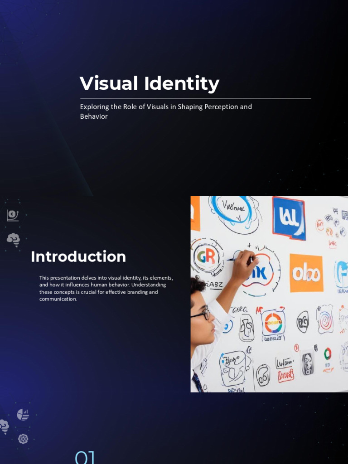
Task: Click the brain lightbulb icon above Introduction
Action: pyautogui.click(x=14, y=240)
